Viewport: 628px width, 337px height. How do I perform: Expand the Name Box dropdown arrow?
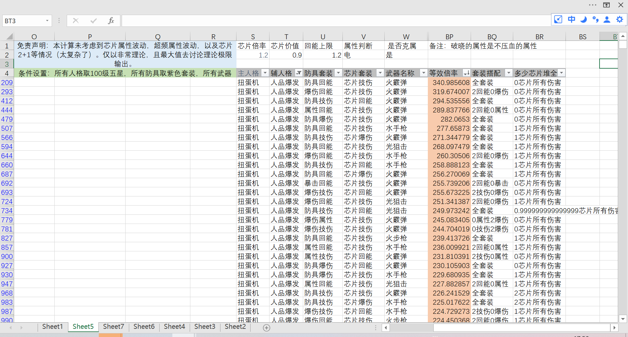click(x=47, y=21)
